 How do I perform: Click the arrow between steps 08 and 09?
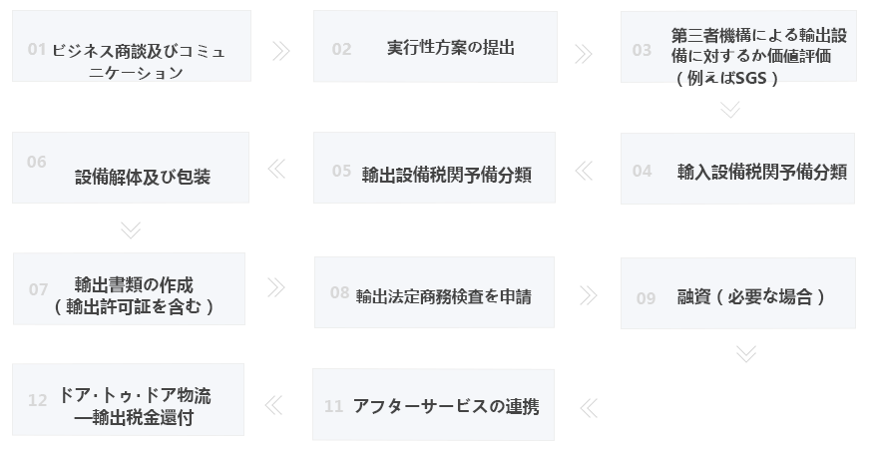point(588,295)
